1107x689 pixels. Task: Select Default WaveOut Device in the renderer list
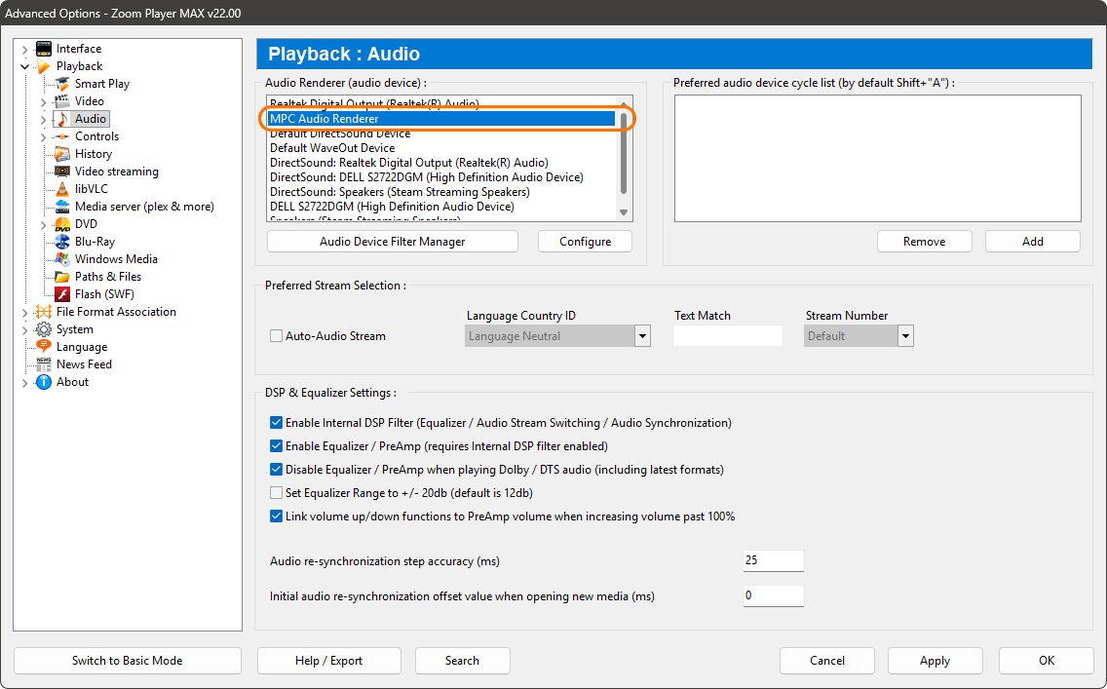[331, 147]
